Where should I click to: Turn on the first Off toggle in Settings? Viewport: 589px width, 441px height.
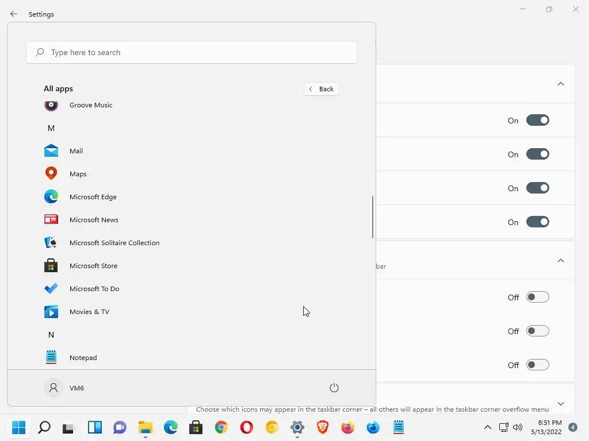point(538,297)
